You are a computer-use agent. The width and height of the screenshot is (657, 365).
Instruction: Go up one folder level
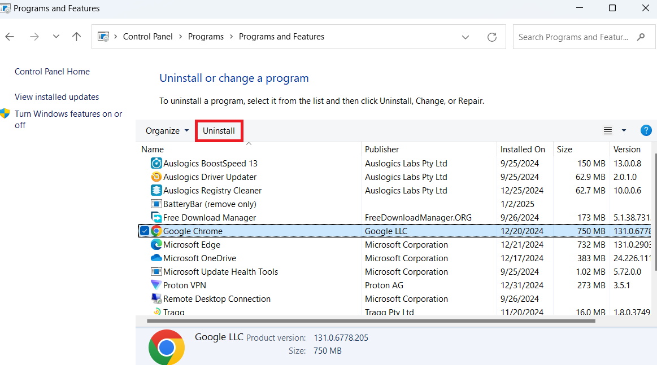pyautogui.click(x=76, y=37)
